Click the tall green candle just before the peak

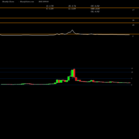click(72, 73)
